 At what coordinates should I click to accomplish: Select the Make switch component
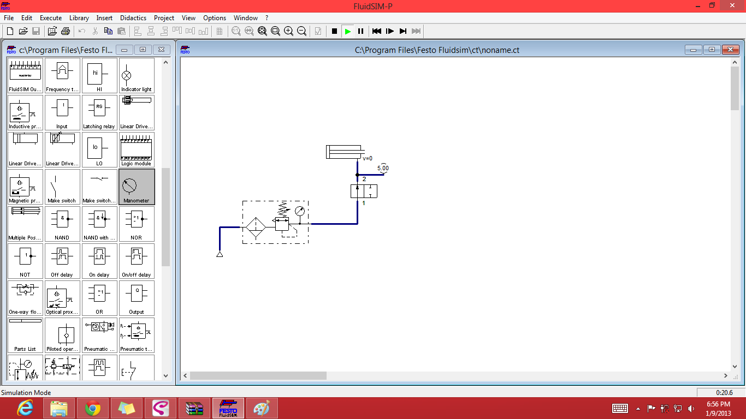(x=62, y=187)
